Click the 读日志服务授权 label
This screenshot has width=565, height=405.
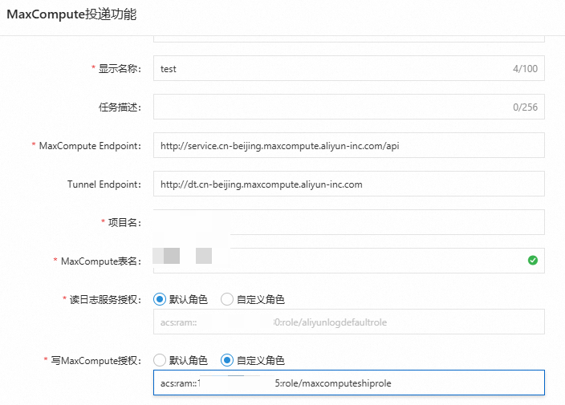click(x=105, y=300)
